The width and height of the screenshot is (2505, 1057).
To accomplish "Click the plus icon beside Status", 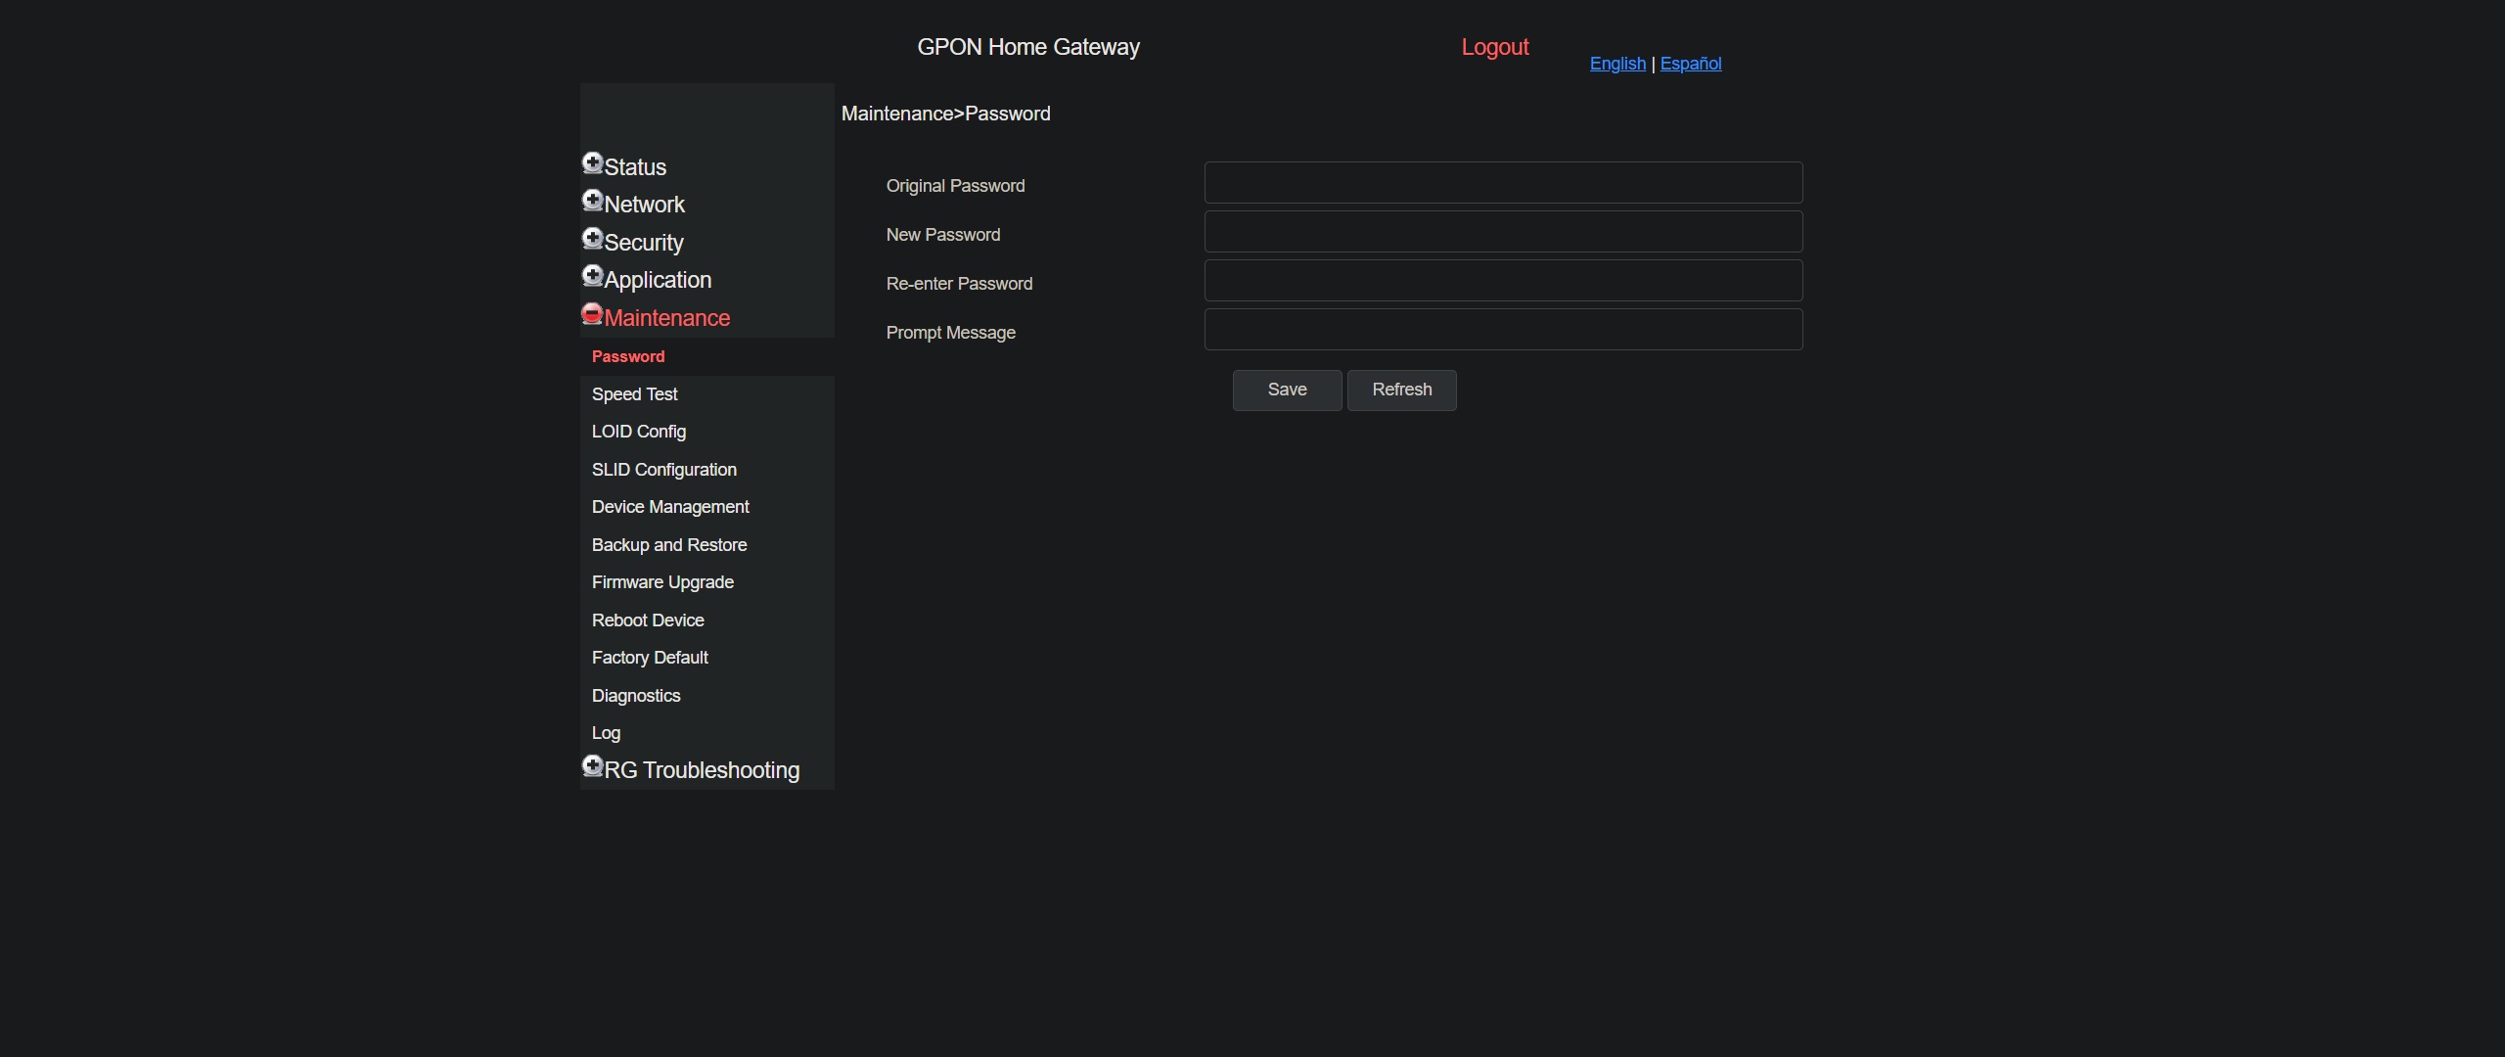I will pos(592,162).
